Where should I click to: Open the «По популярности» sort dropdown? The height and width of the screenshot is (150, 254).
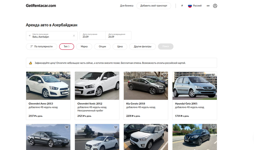pos(41,46)
